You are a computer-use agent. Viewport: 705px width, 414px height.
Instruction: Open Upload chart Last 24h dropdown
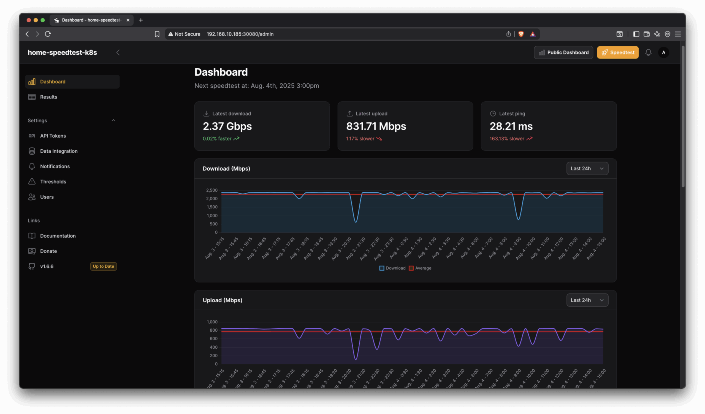[x=587, y=300]
